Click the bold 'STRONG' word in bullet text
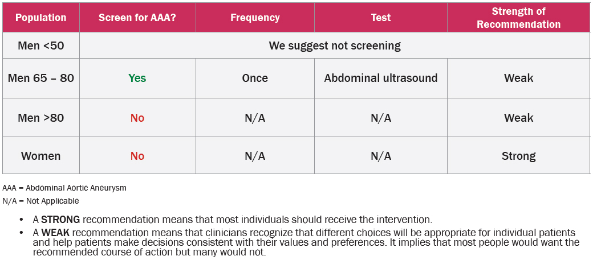Image resolution: width=593 pixels, height=260 pixels. (60, 220)
